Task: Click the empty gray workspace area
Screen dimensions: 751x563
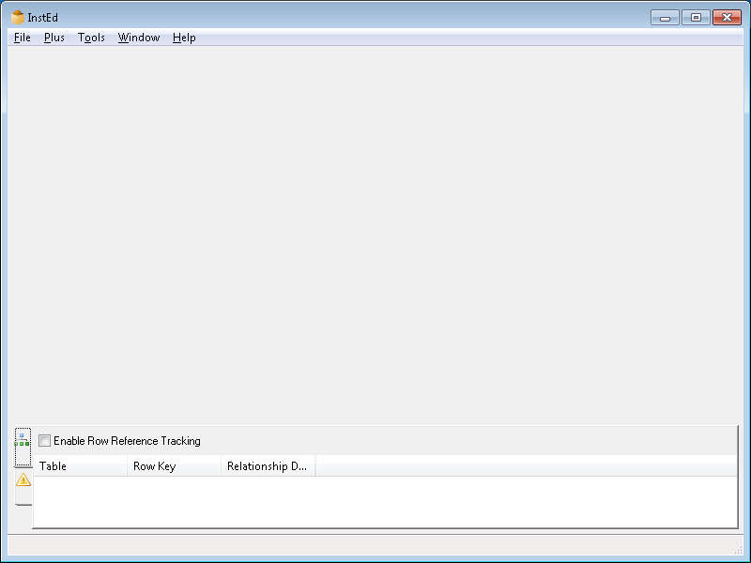Action: click(x=375, y=235)
